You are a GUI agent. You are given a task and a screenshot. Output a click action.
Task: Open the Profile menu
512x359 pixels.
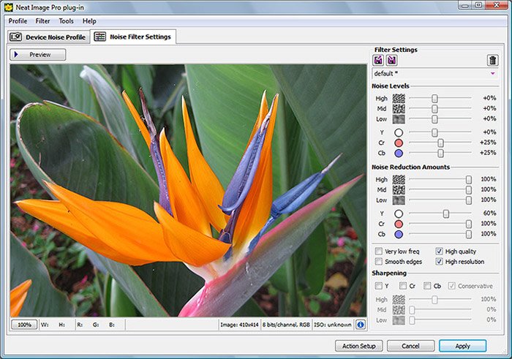[x=18, y=21]
